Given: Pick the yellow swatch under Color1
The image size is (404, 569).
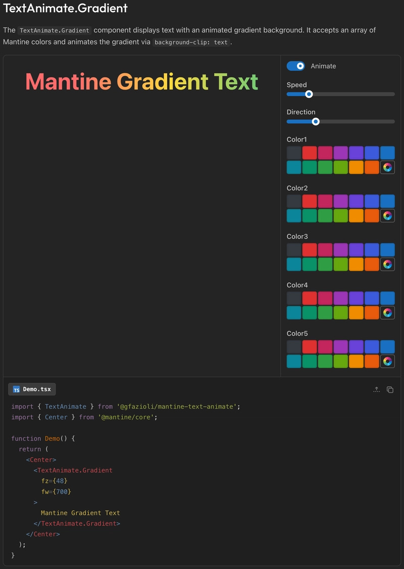Looking at the screenshot, I should click(x=356, y=167).
